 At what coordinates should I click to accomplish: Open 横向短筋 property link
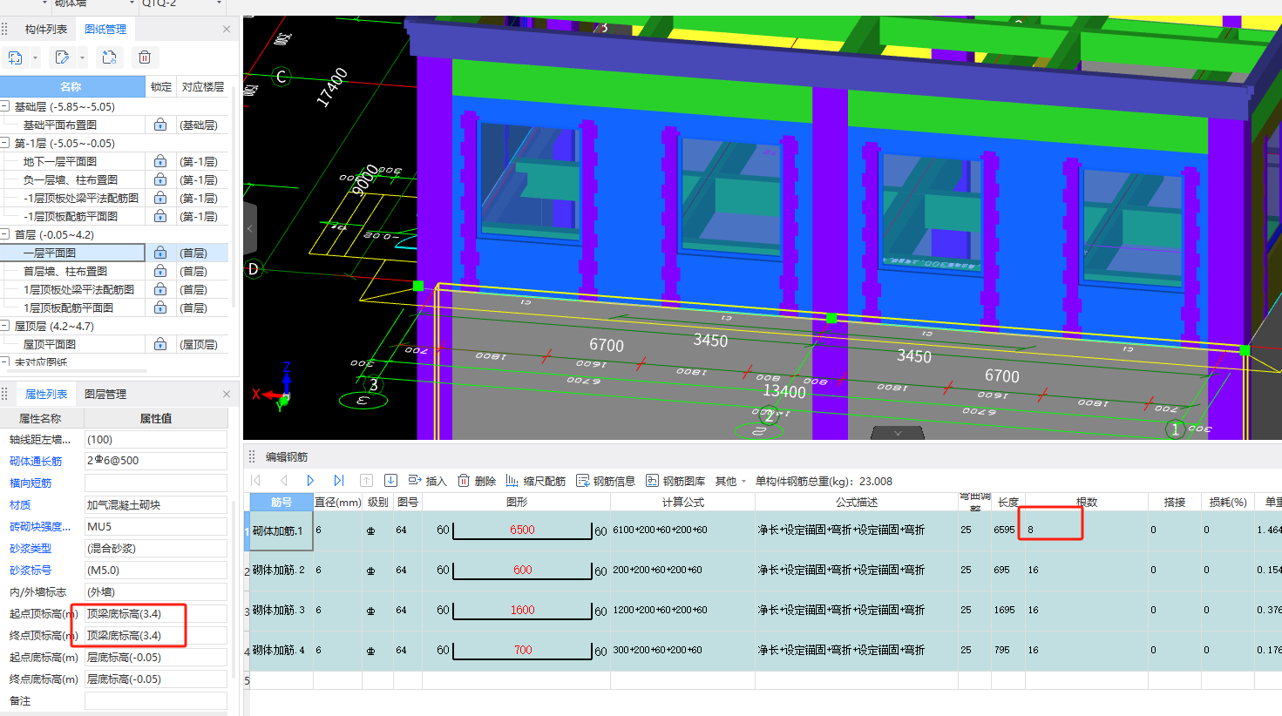point(31,483)
